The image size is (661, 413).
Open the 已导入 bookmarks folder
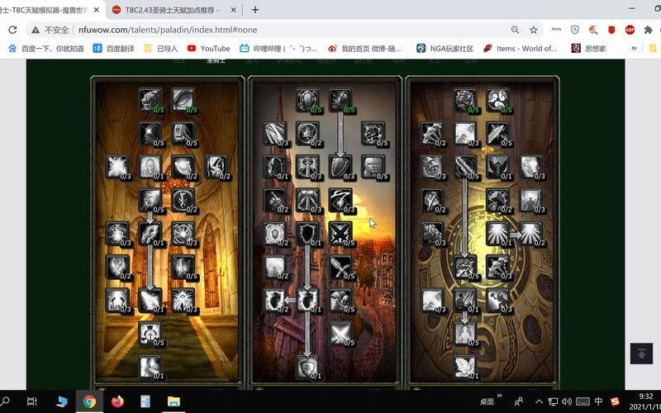(161, 49)
